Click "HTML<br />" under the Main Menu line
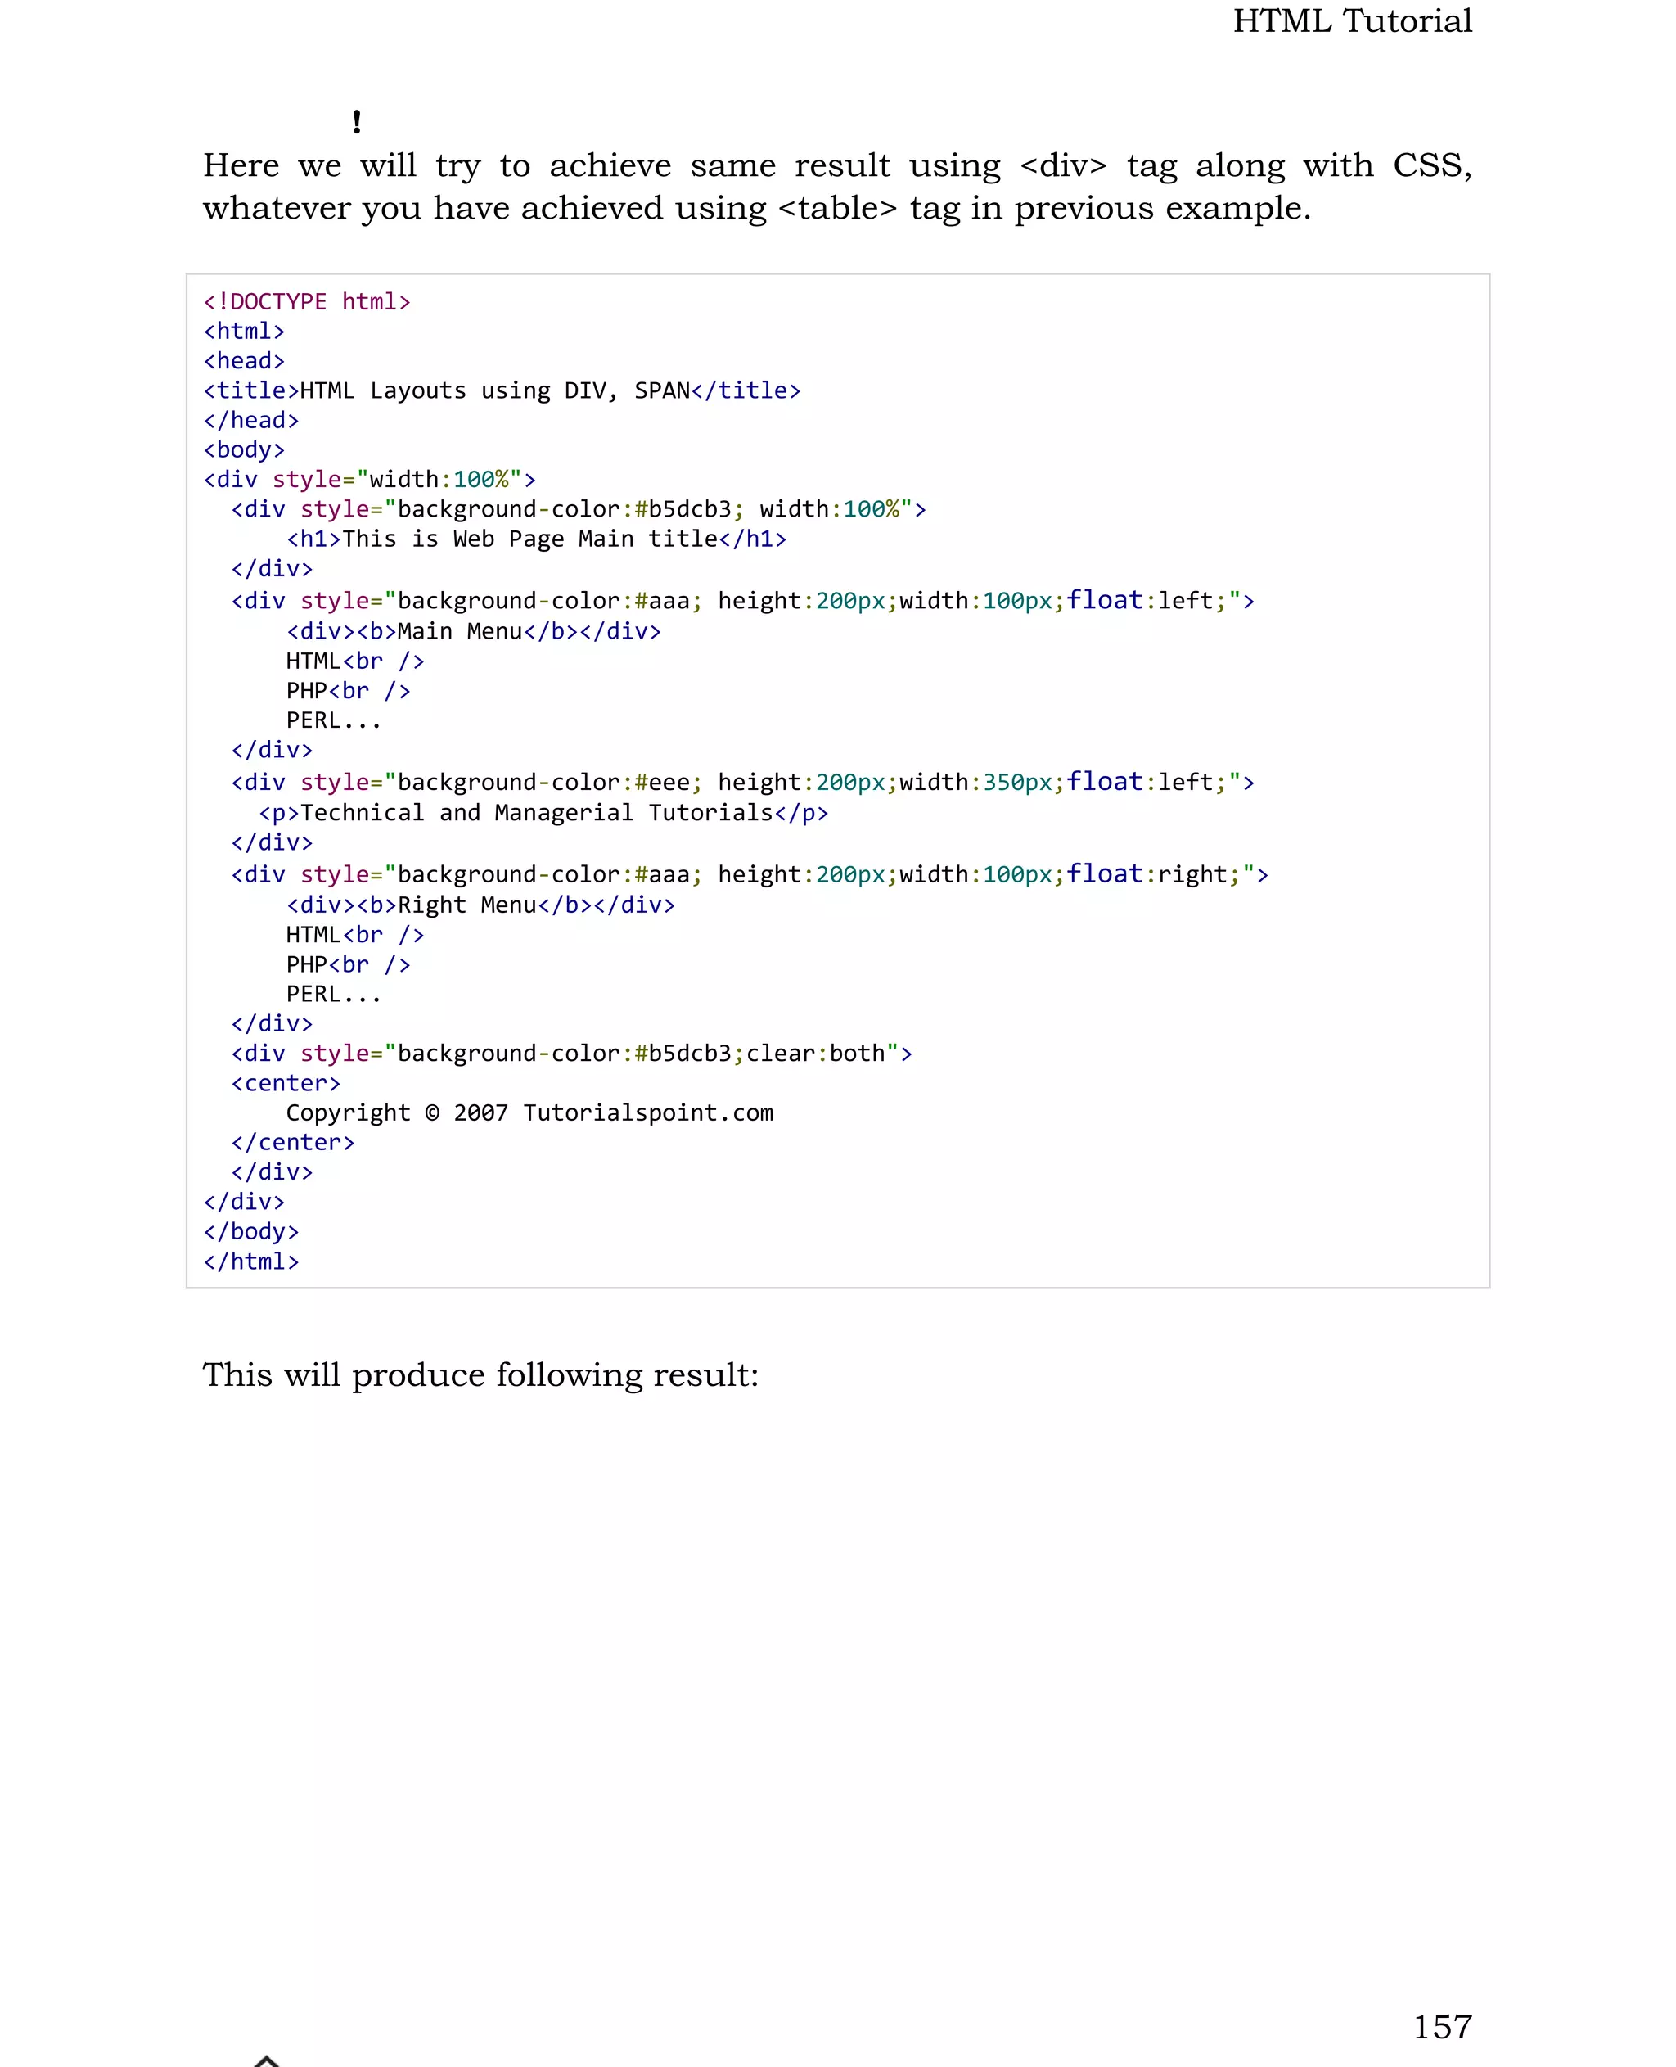The image size is (1676, 2067). pos(355,661)
